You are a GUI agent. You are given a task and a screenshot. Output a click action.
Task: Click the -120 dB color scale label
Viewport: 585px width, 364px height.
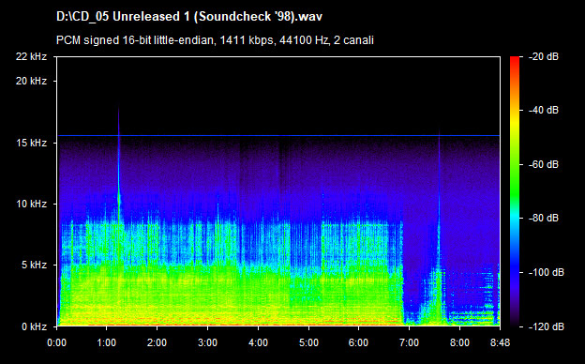(x=547, y=326)
